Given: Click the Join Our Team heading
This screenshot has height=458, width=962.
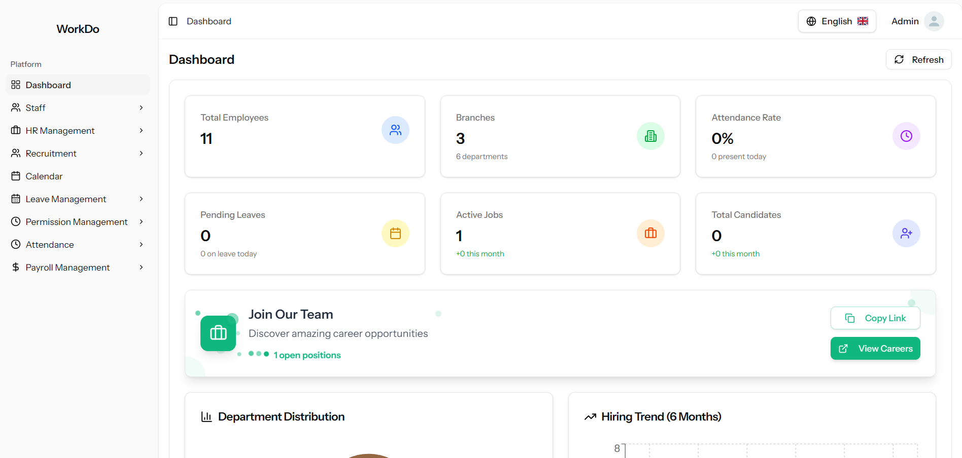Looking at the screenshot, I should pos(291,314).
